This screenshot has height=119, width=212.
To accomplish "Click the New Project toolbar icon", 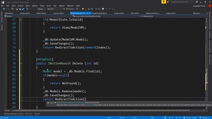I will [13, 9].
